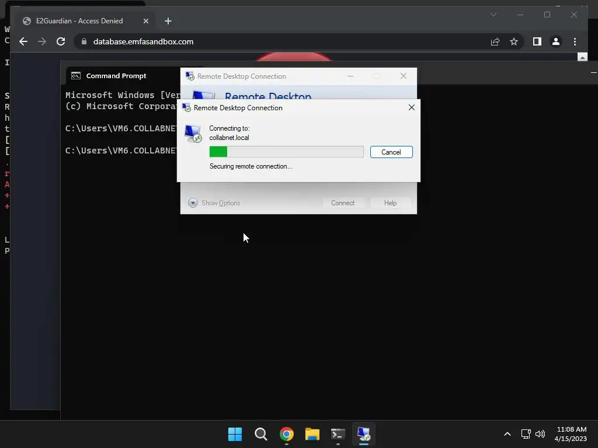This screenshot has height=448, width=598.
Task: Bookmark this page with the star icon
Action: point(514,41)
